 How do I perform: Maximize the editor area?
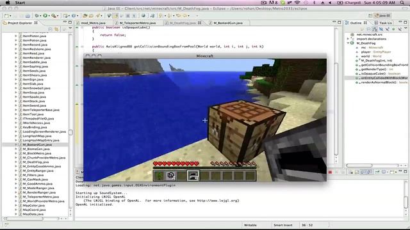tap(339, 22)
